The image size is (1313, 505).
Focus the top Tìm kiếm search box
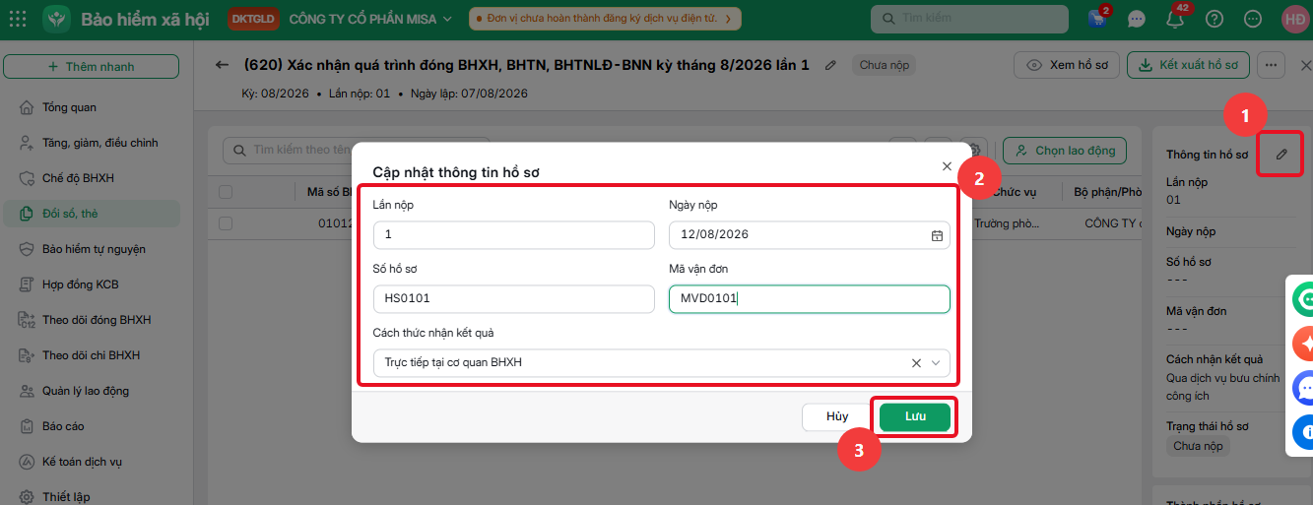[x=969, y=19]
